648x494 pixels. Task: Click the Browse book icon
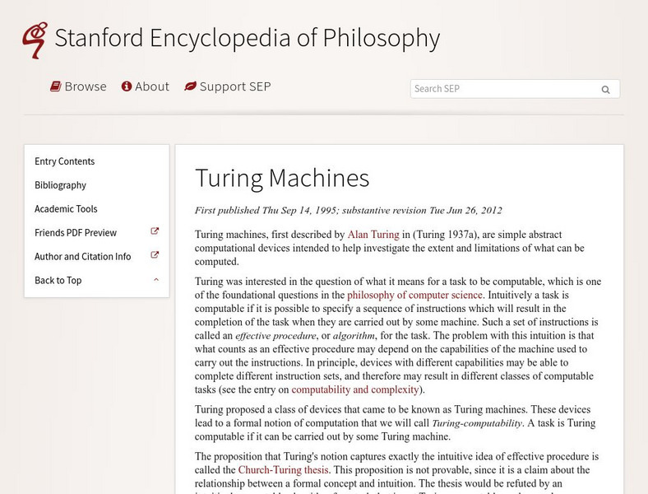pos(56,86)
